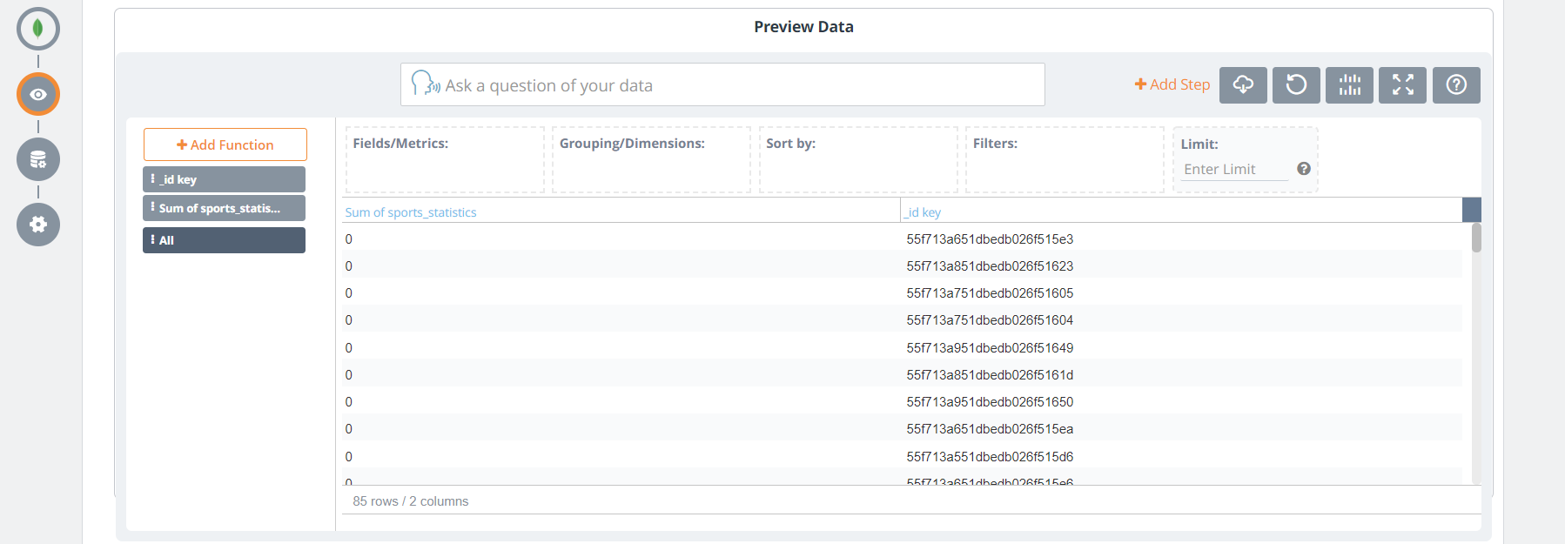Select the Sum of sports_statis... field chip
Viewport: 1565px width, 544px height.
[x=224, y=208]
